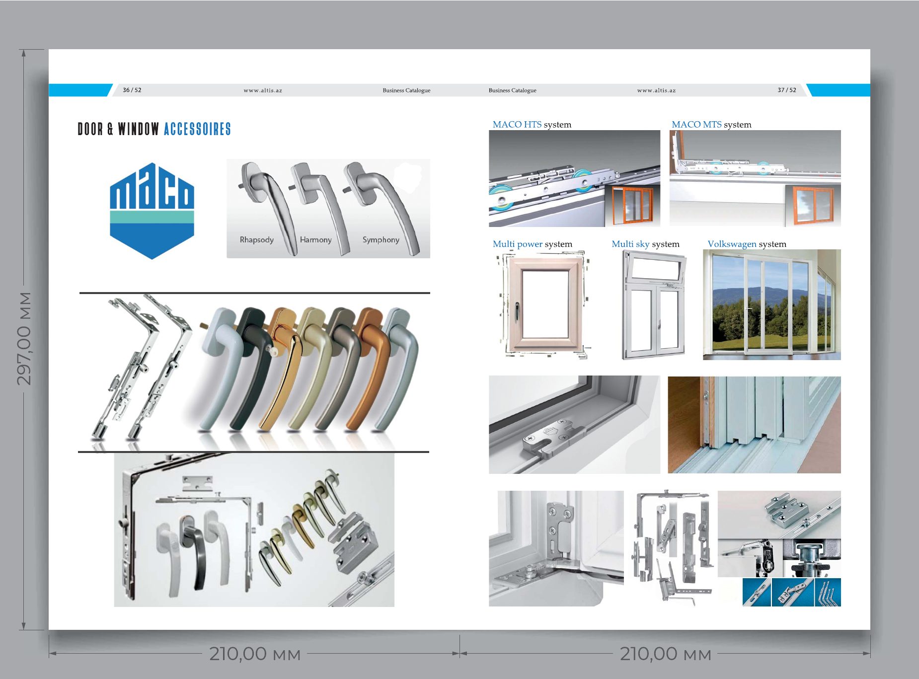
Task: Select the "Volkswagen system" caption
Action: pyautogui.click(x=747, y=244)
